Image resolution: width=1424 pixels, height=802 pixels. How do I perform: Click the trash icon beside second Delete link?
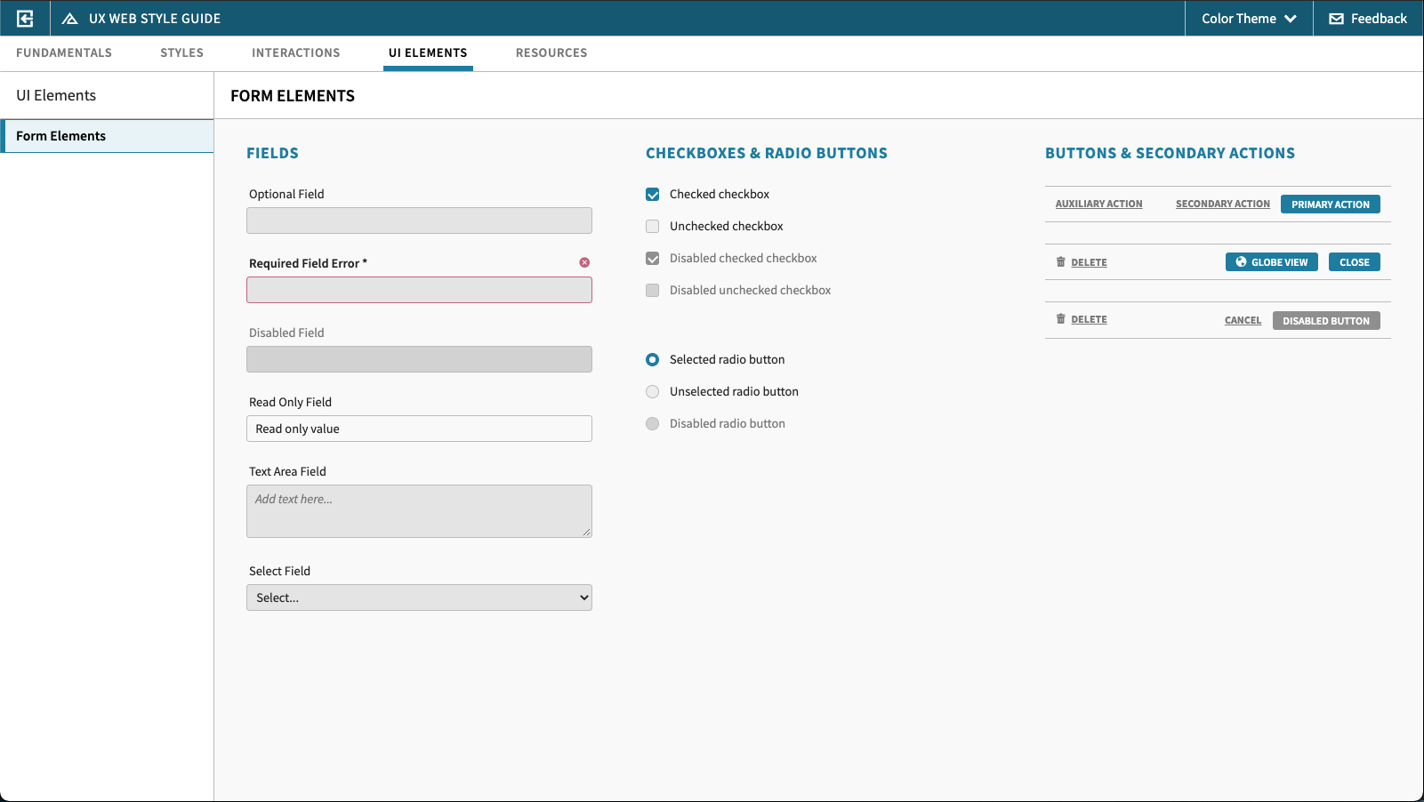point(1060,319)
